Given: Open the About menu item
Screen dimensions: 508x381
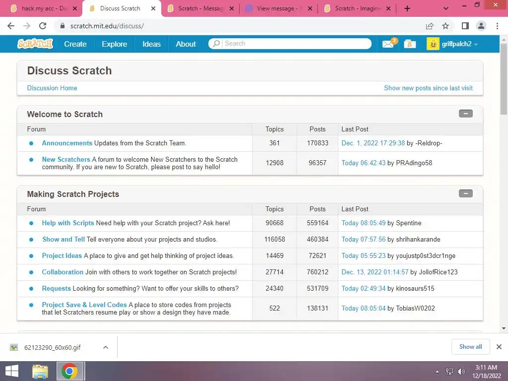Looking at the screenshot, I should tap(186, 44).
